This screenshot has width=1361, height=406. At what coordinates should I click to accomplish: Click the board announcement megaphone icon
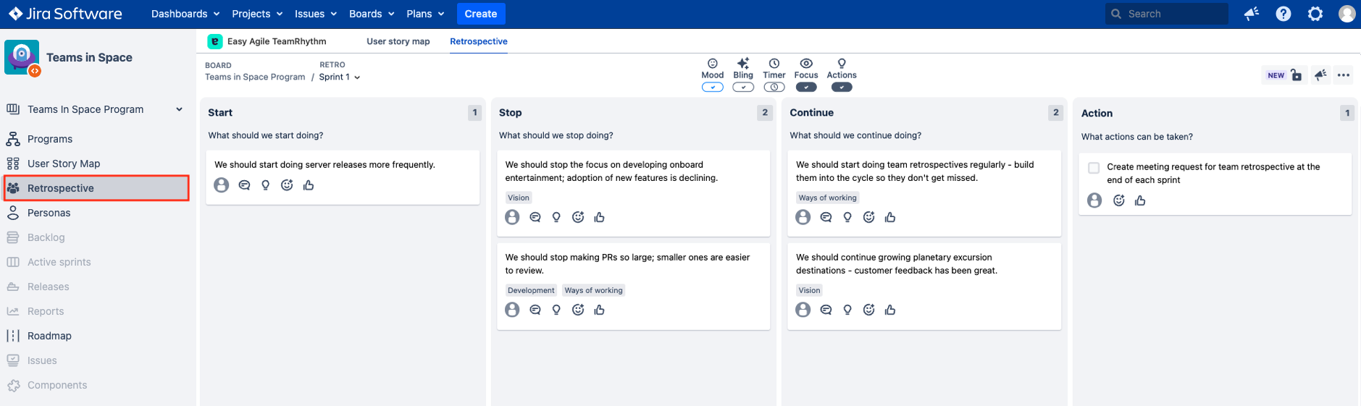coord(1321,75)
